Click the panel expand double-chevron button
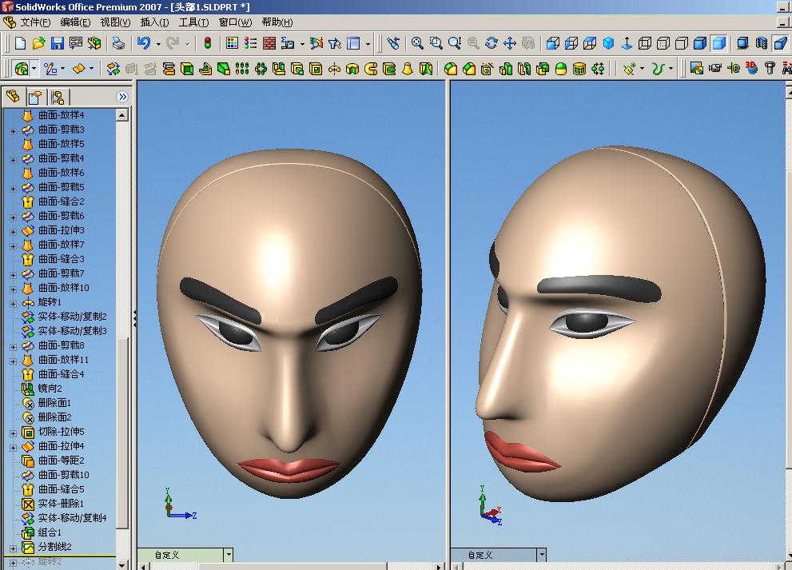792x570 pixels. [122, 97]
